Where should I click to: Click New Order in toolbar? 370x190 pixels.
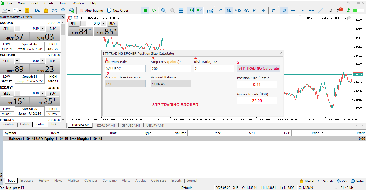(118, 11)
